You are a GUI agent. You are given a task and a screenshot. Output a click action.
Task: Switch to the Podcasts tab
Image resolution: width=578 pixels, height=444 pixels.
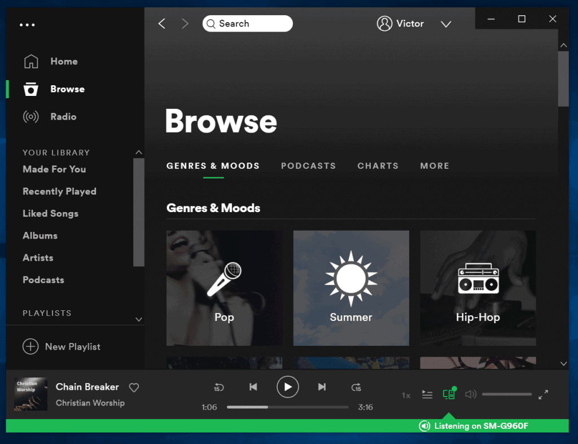(309, 166)
